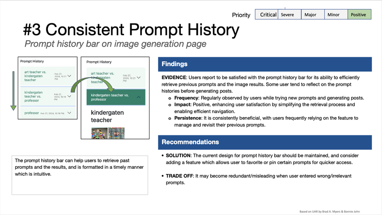Expand 'art teacher vs.' entry chevron in right panel

[139, 78]
